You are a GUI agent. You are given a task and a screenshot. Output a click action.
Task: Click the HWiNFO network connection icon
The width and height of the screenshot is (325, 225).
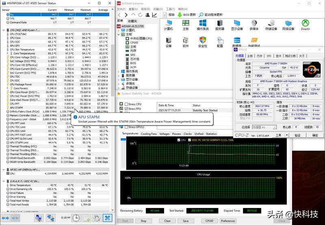point(50,218)
